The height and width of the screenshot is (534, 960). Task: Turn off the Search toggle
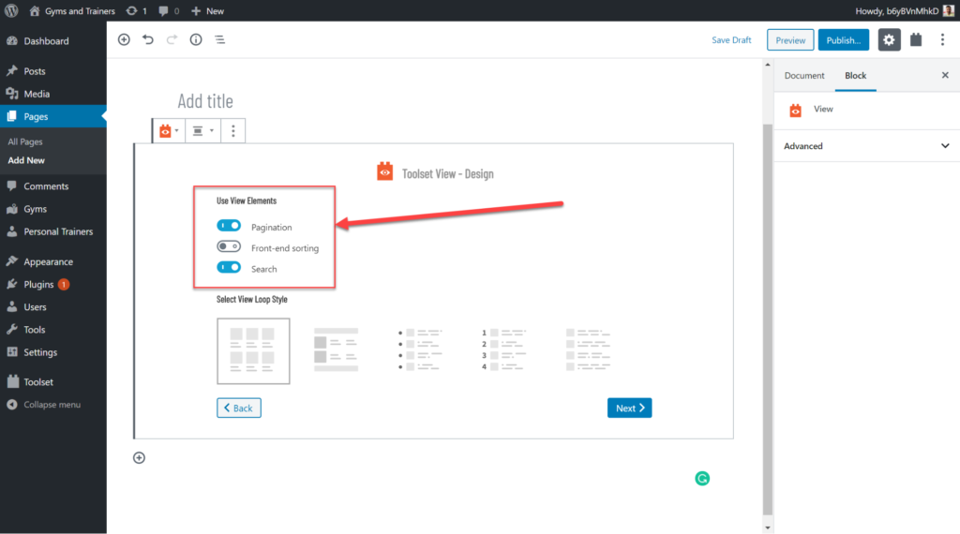[x=229, y=267]
